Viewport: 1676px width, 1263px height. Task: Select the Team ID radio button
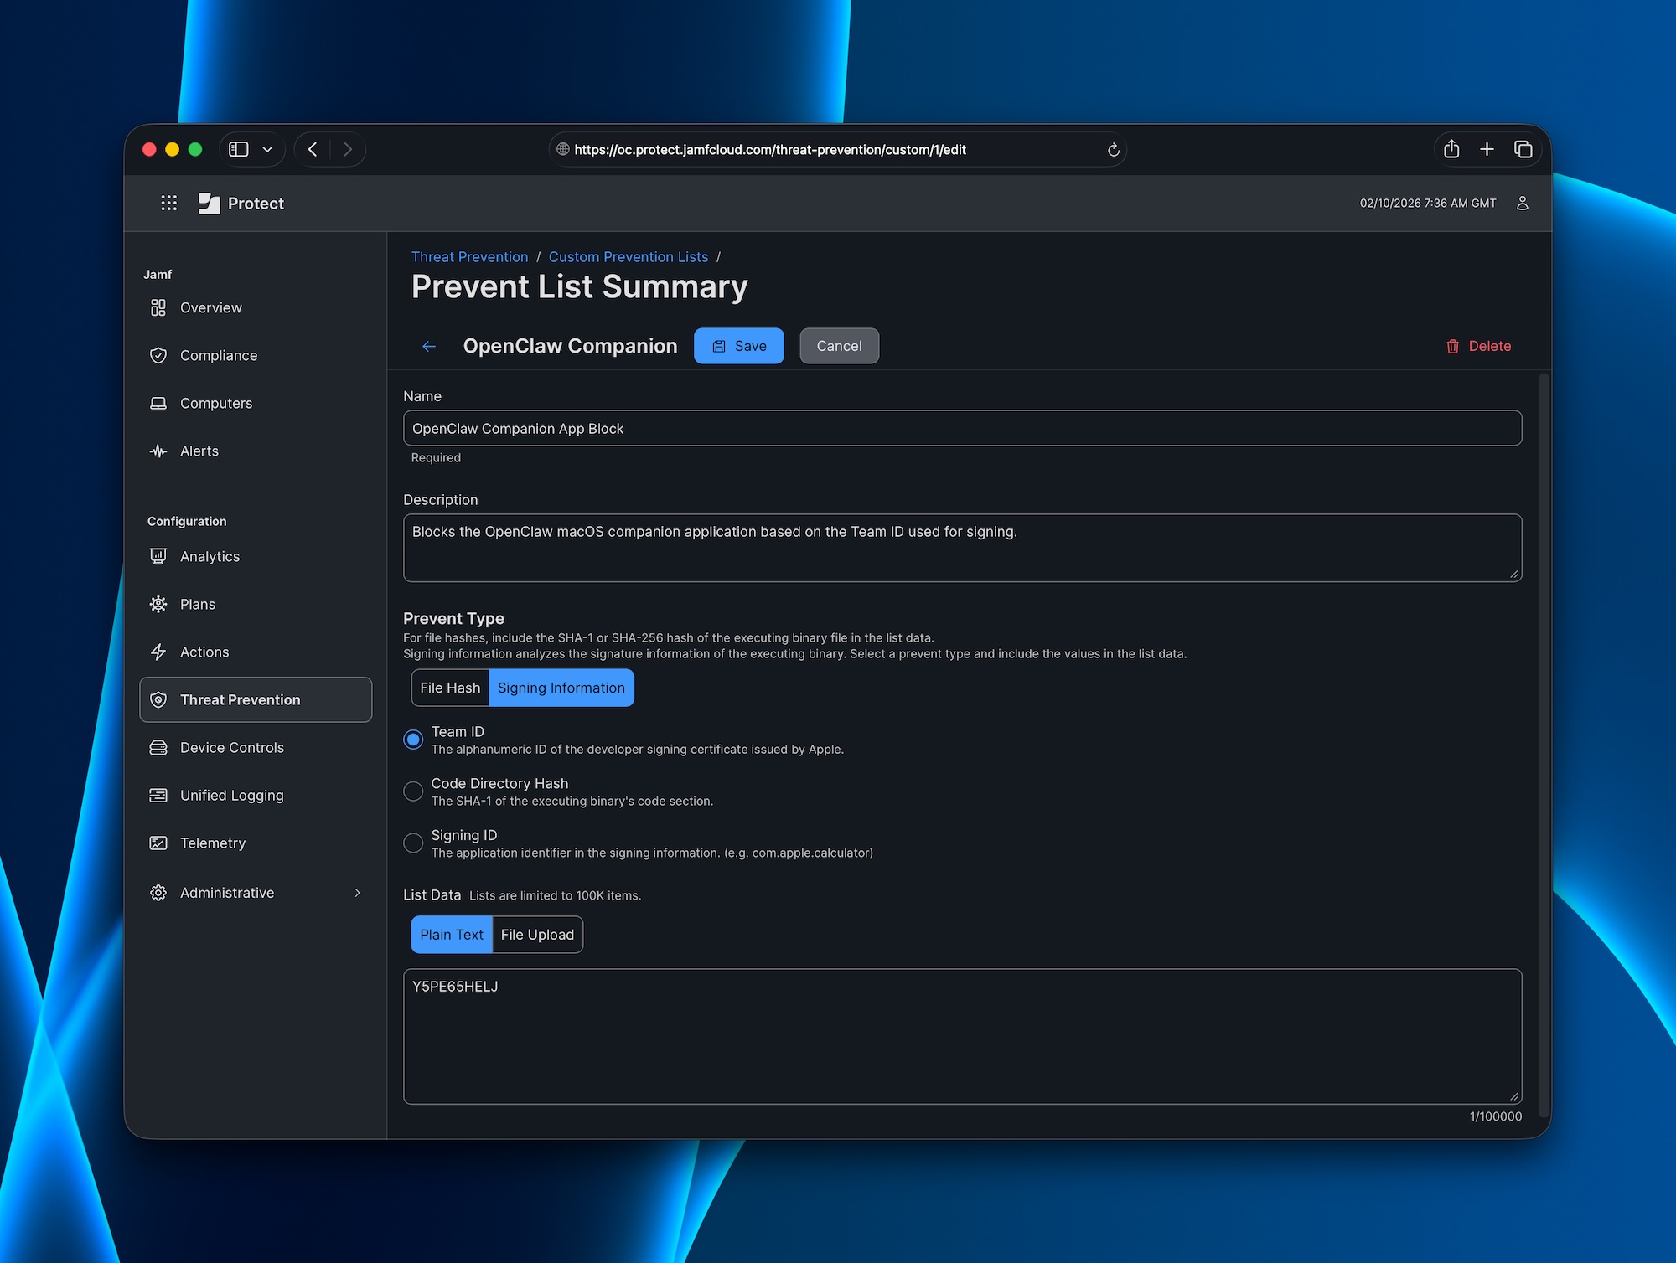click(413, 740)
